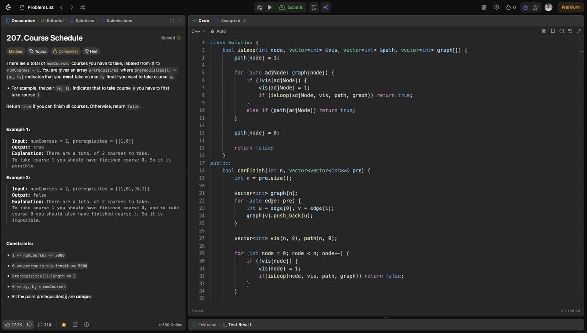Click the streak flame counter

pyautogui.click(x=511, y=7)
